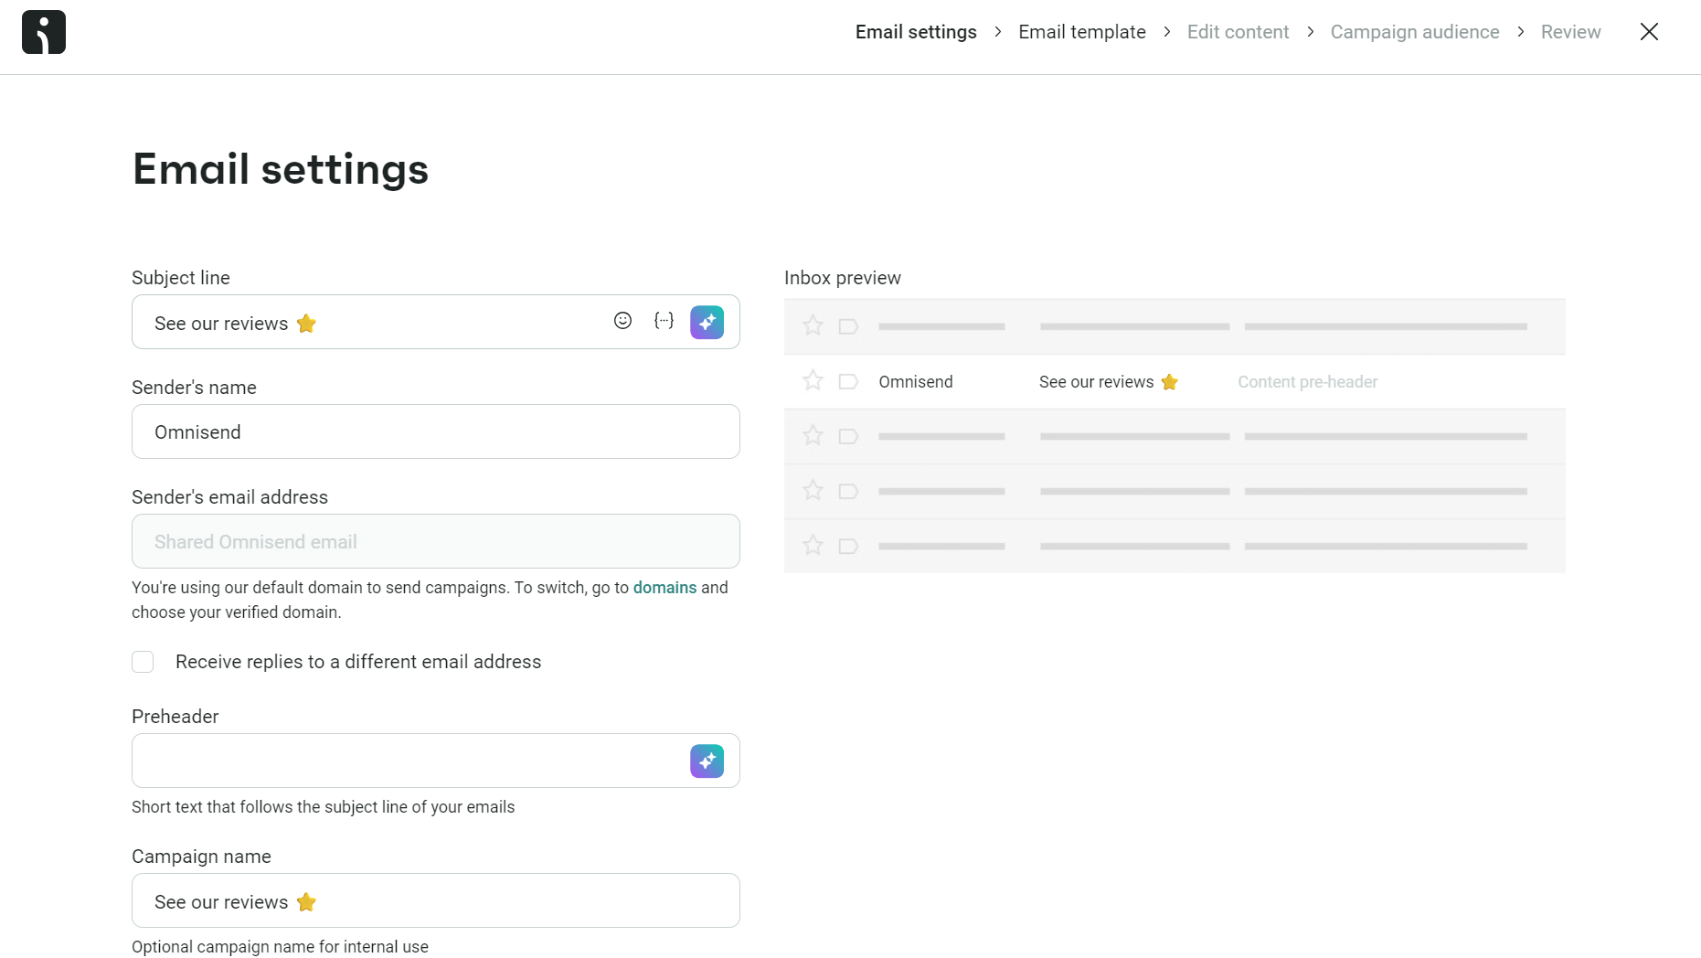This screenshot has height=958, width=1701.
Task: Click 'Content pre-header' preview text
Action: 1307,382
